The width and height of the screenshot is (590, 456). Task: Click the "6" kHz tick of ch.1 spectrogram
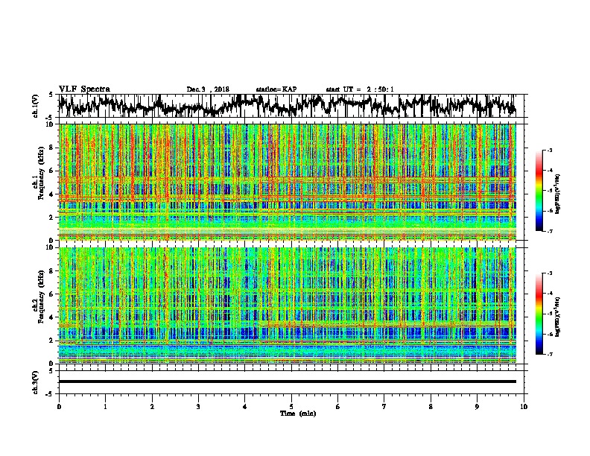(53, 171)
